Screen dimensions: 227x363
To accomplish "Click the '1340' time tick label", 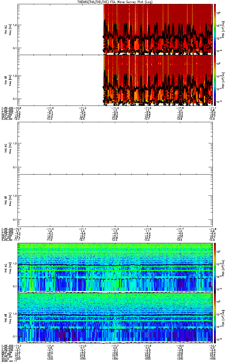I will point(179,358).
